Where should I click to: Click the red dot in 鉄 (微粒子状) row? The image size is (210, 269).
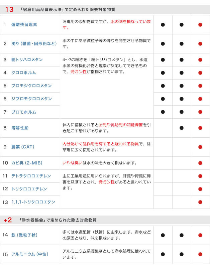click(x=200, y=235)
